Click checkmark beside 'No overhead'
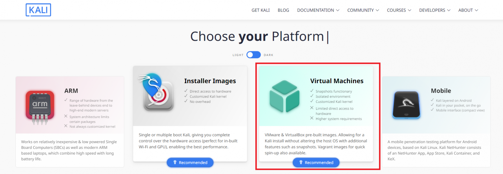Screen dimensions: 503x174 click(186, 101)
